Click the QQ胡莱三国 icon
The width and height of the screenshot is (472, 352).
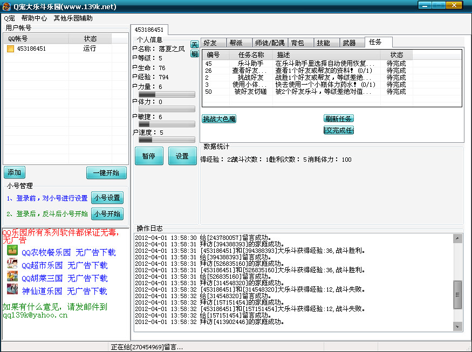[12, 277]
